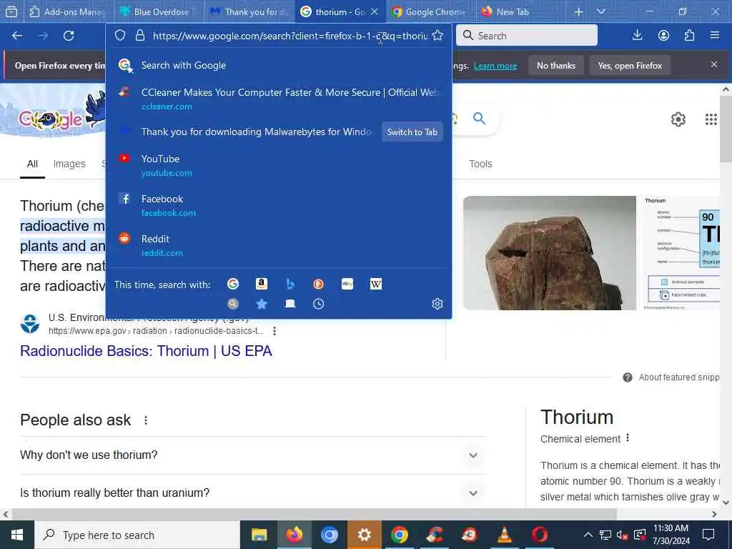Screen dimensions: 732x549
Task: Dismiss the Firefox notification bar
Action: point(714,64)
